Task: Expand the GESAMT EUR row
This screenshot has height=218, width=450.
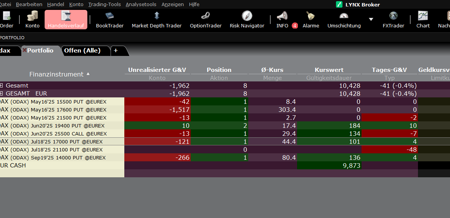Action: [2, 94]
